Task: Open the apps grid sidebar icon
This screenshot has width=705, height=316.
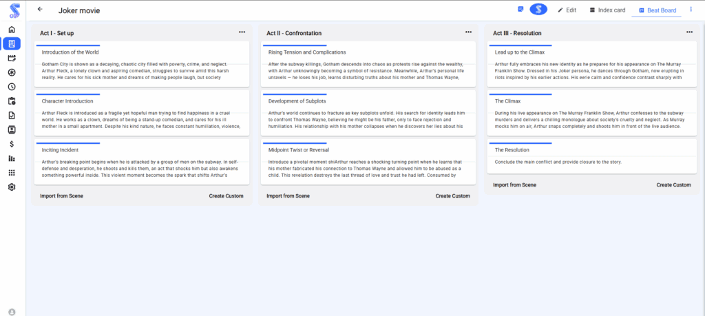Action: [12, 173]
